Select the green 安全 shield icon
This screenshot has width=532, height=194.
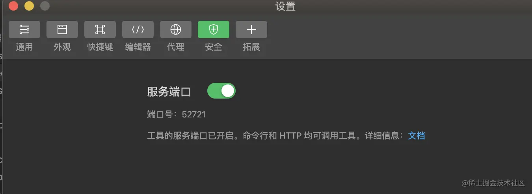click(214, 29)
